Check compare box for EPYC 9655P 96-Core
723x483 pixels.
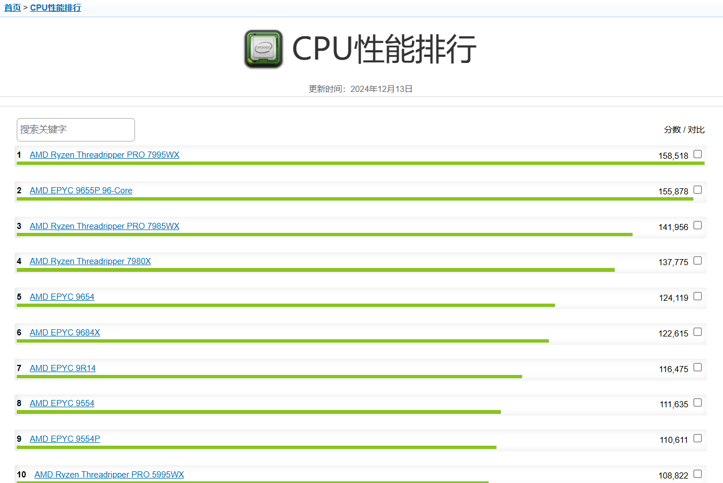coord(698,190)
